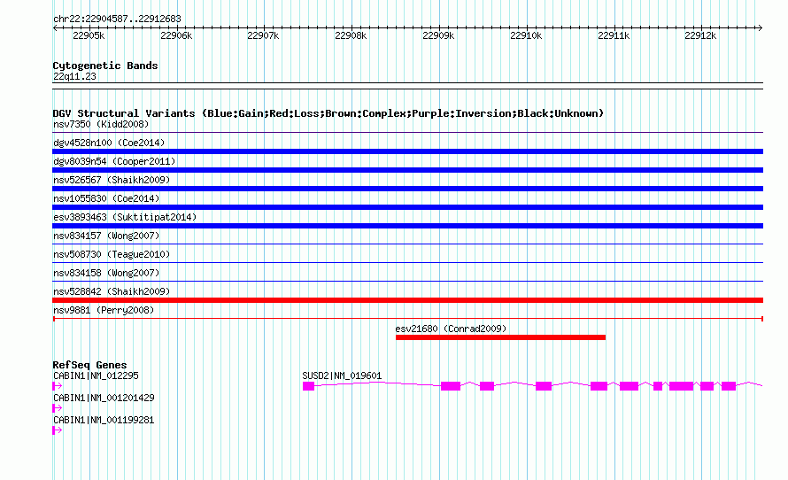Click the 22911k ruler tick label

pos(614,35)
